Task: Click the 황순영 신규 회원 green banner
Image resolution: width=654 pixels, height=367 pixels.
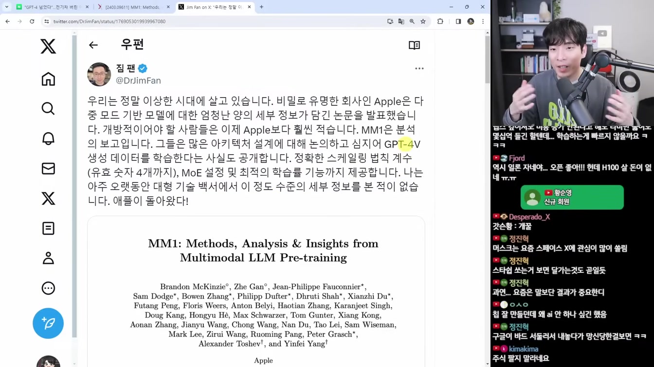Action: [x=572, y=197]
